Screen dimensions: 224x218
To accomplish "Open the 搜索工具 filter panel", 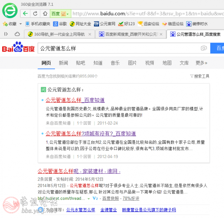I will point(200,76).
